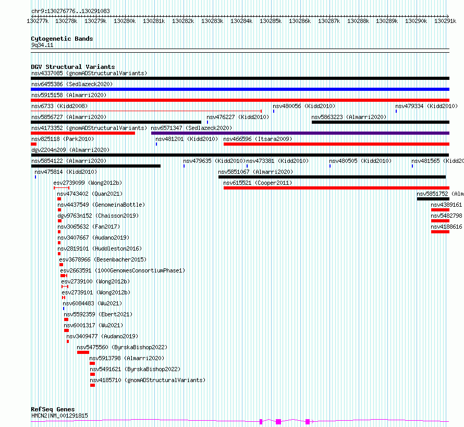This screenshot has height=427, width=464.
Task: Click nsv3065632 Fan2017 label
Action: (x=89, y=227)
